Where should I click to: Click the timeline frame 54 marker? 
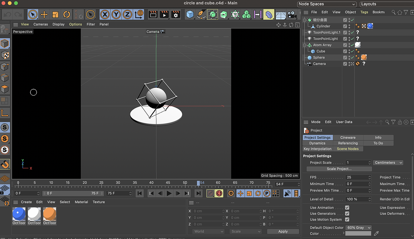199,183
